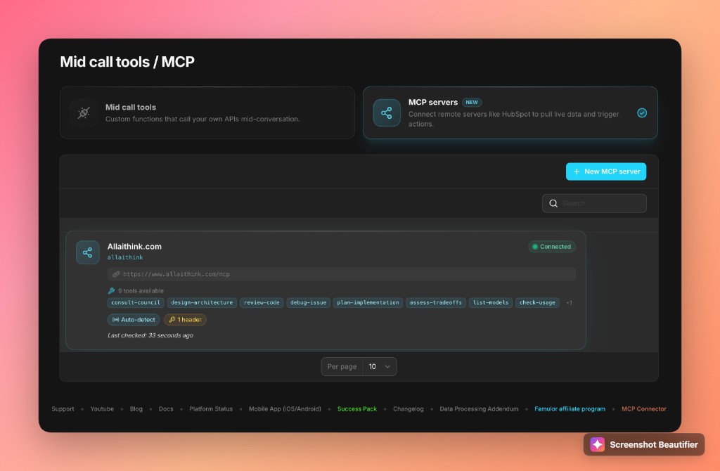Click the 9 tools available label
Image resolution: width=720 pixels, height=471 pixels.
click(x=141, y=291)
